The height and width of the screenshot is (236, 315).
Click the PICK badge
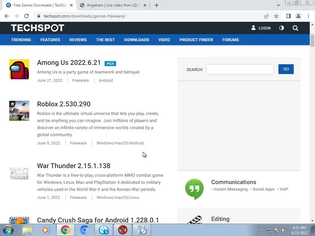pos(110,64)
